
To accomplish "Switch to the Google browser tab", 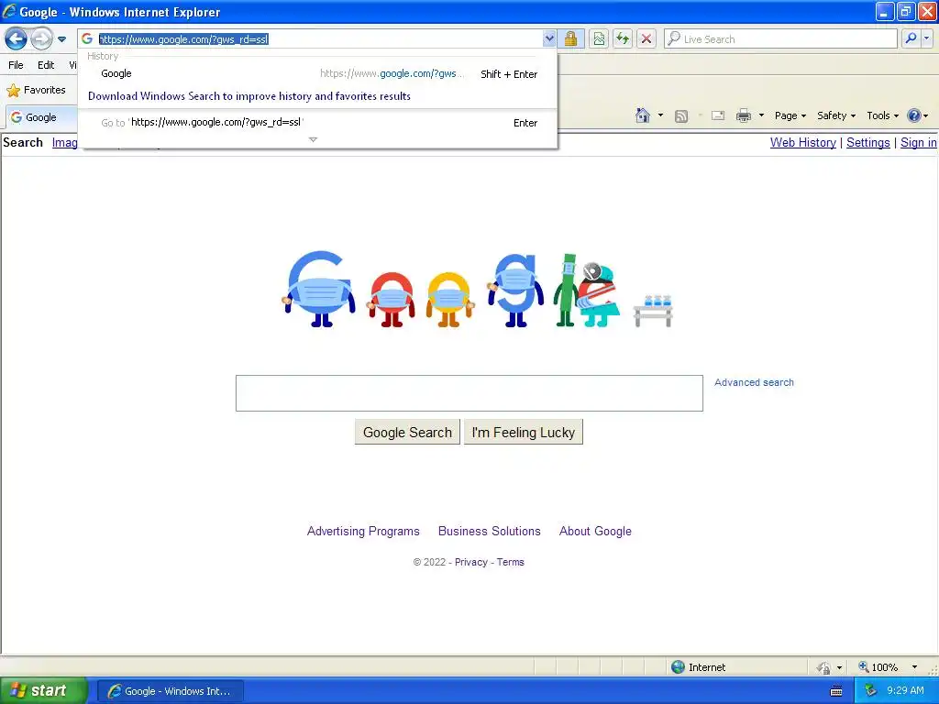I will coord(40,117).
